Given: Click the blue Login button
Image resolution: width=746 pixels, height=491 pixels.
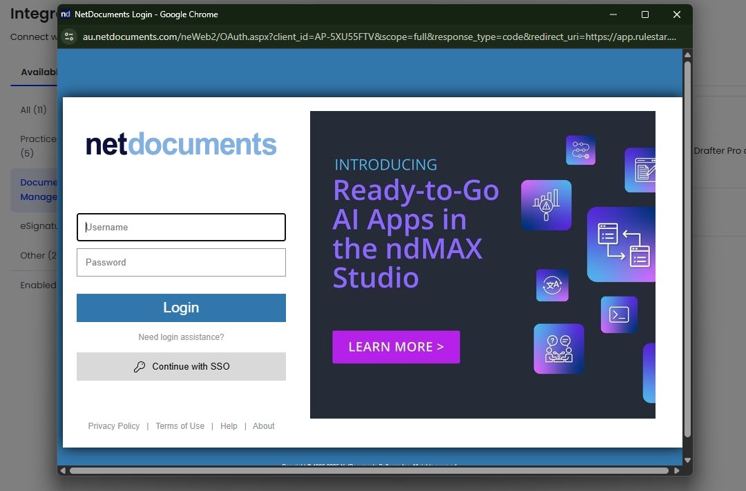Looking at the screenshot, I should pyautogui.click(x=181, y=308).
